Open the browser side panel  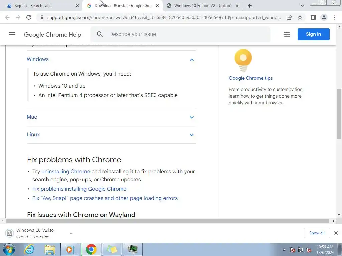coord(313,17)
